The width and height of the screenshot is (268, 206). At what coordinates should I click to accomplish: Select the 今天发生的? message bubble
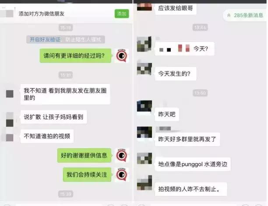click(x=176, y=74)
